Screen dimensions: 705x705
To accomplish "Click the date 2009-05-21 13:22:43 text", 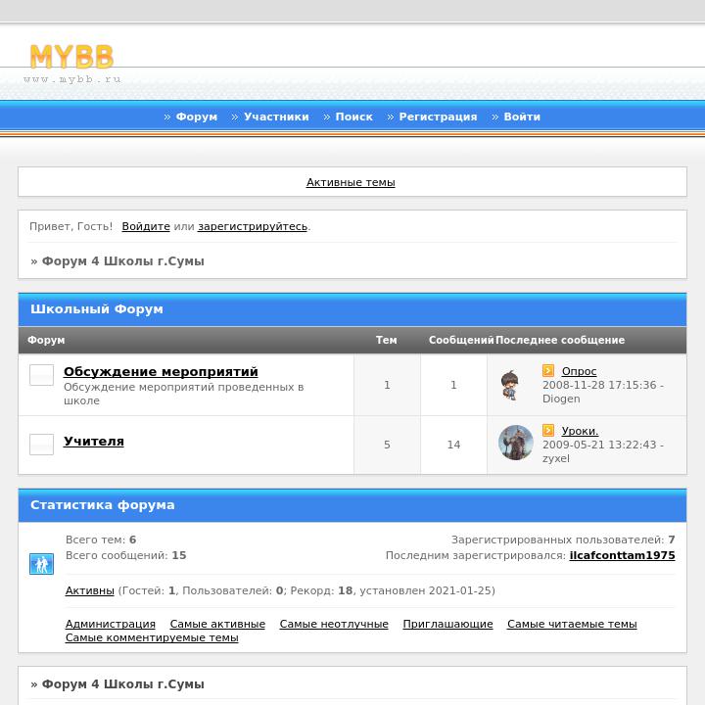I will [x=599, y=446].
